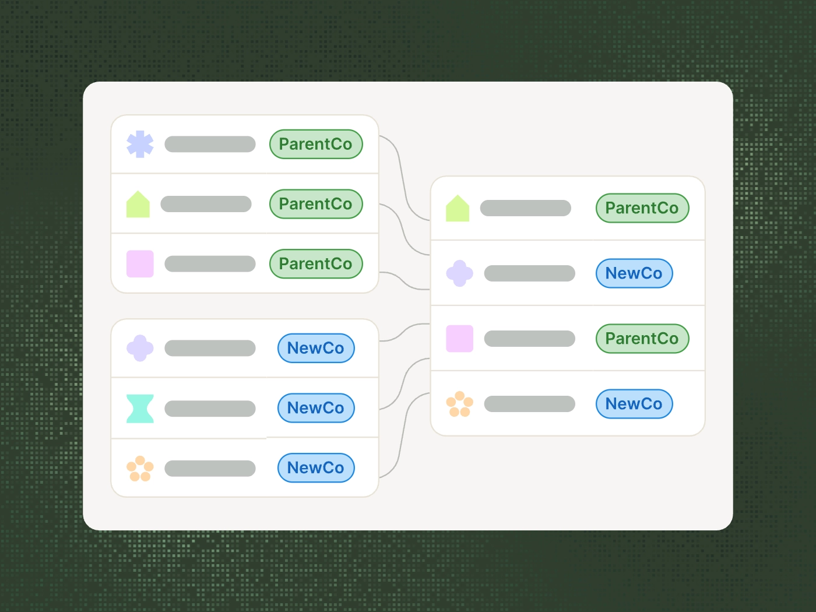Expand the right-side merged entity card
Screen dimensions: 816x612
pyautogui.click(x=567, y=306)
